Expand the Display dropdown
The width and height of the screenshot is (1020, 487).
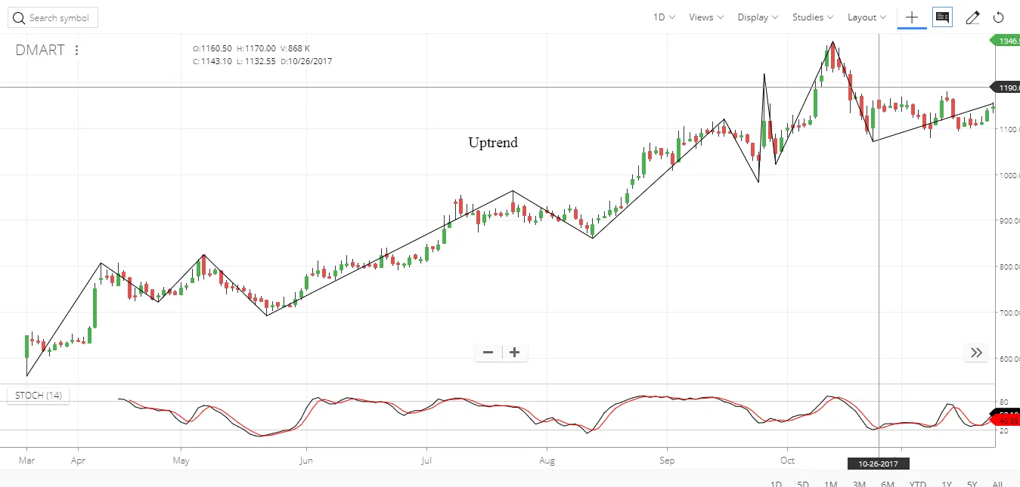[758, 17]
